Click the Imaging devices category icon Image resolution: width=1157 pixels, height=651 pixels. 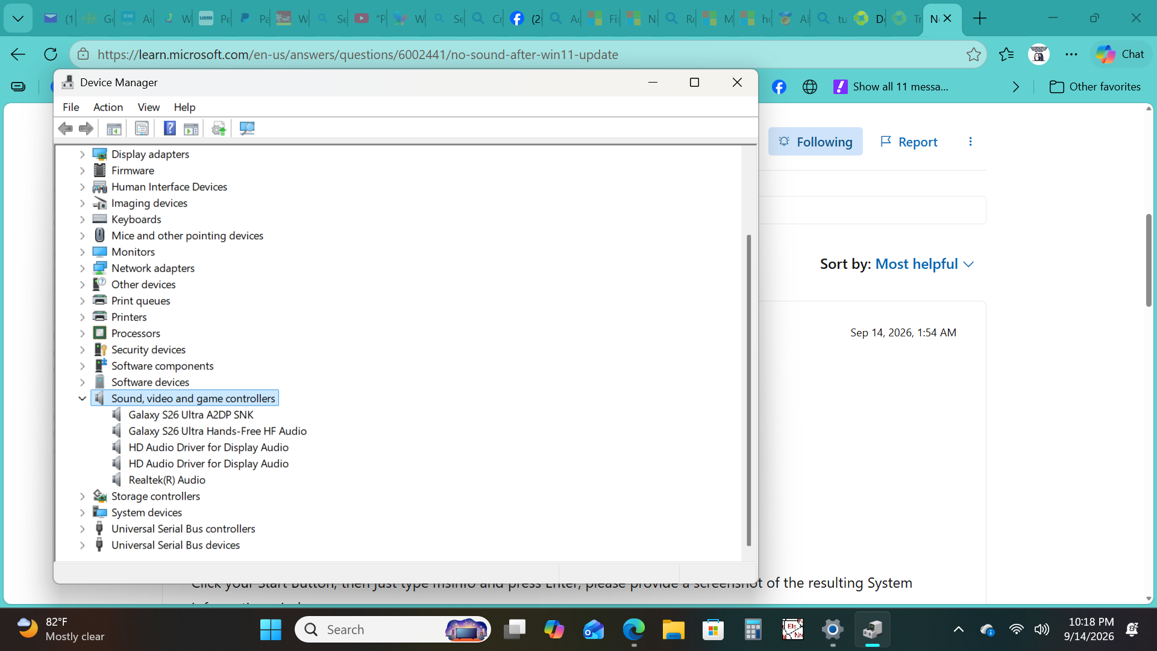click(x=99, y=203)
